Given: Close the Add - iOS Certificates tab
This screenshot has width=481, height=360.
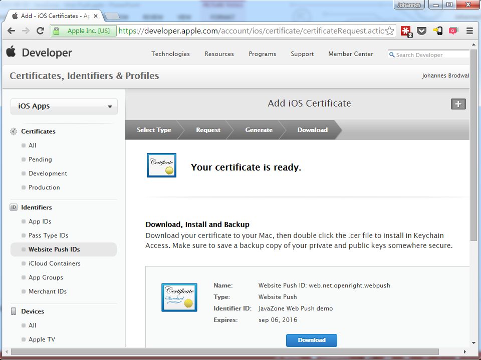Looking at the screenshot, I should point(96,16).
